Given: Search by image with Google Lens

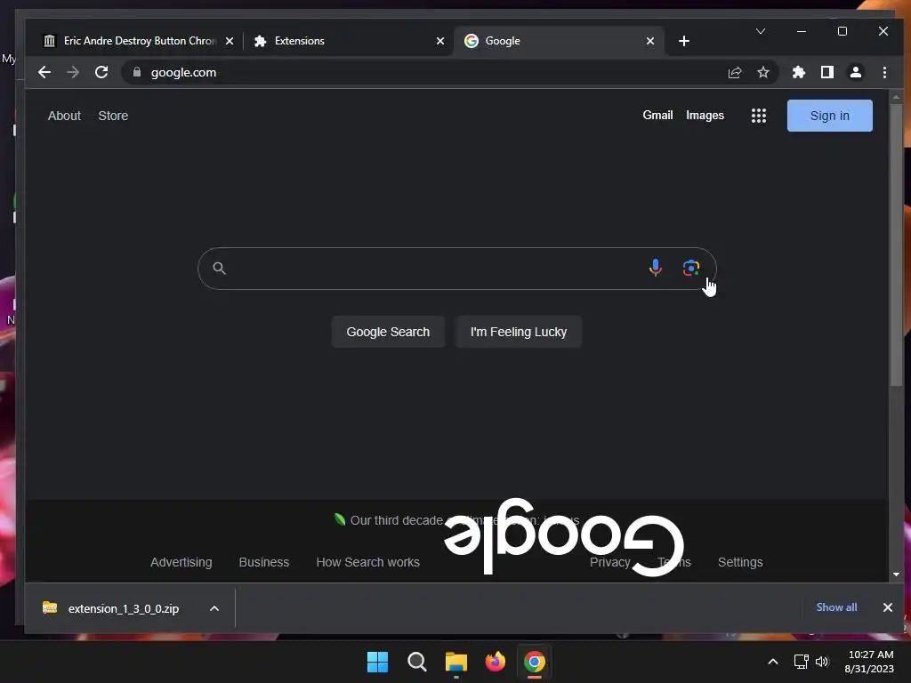Looking at the screenshot, I should 690,268.
